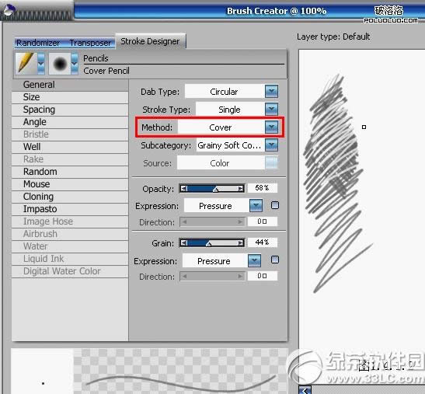The height and width of the screenshot is (394, 425).
Task: Toggle the Opacity expression invert checkbox
Action: (275, 205)
